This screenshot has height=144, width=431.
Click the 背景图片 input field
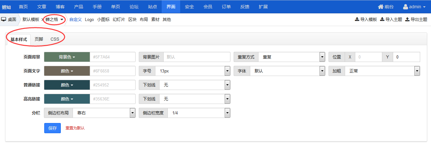coord(197,57)
